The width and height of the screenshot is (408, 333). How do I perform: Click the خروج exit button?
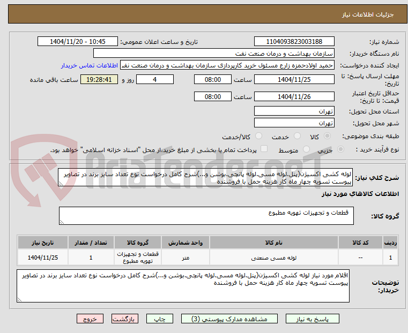tap(90, 319)
